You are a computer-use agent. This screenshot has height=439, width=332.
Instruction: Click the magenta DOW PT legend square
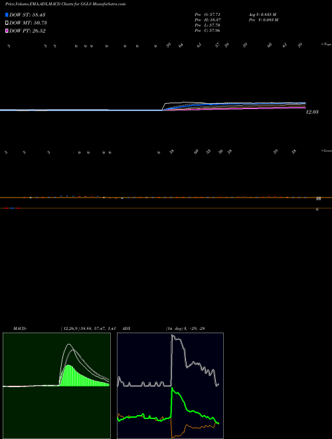[7, 31]
